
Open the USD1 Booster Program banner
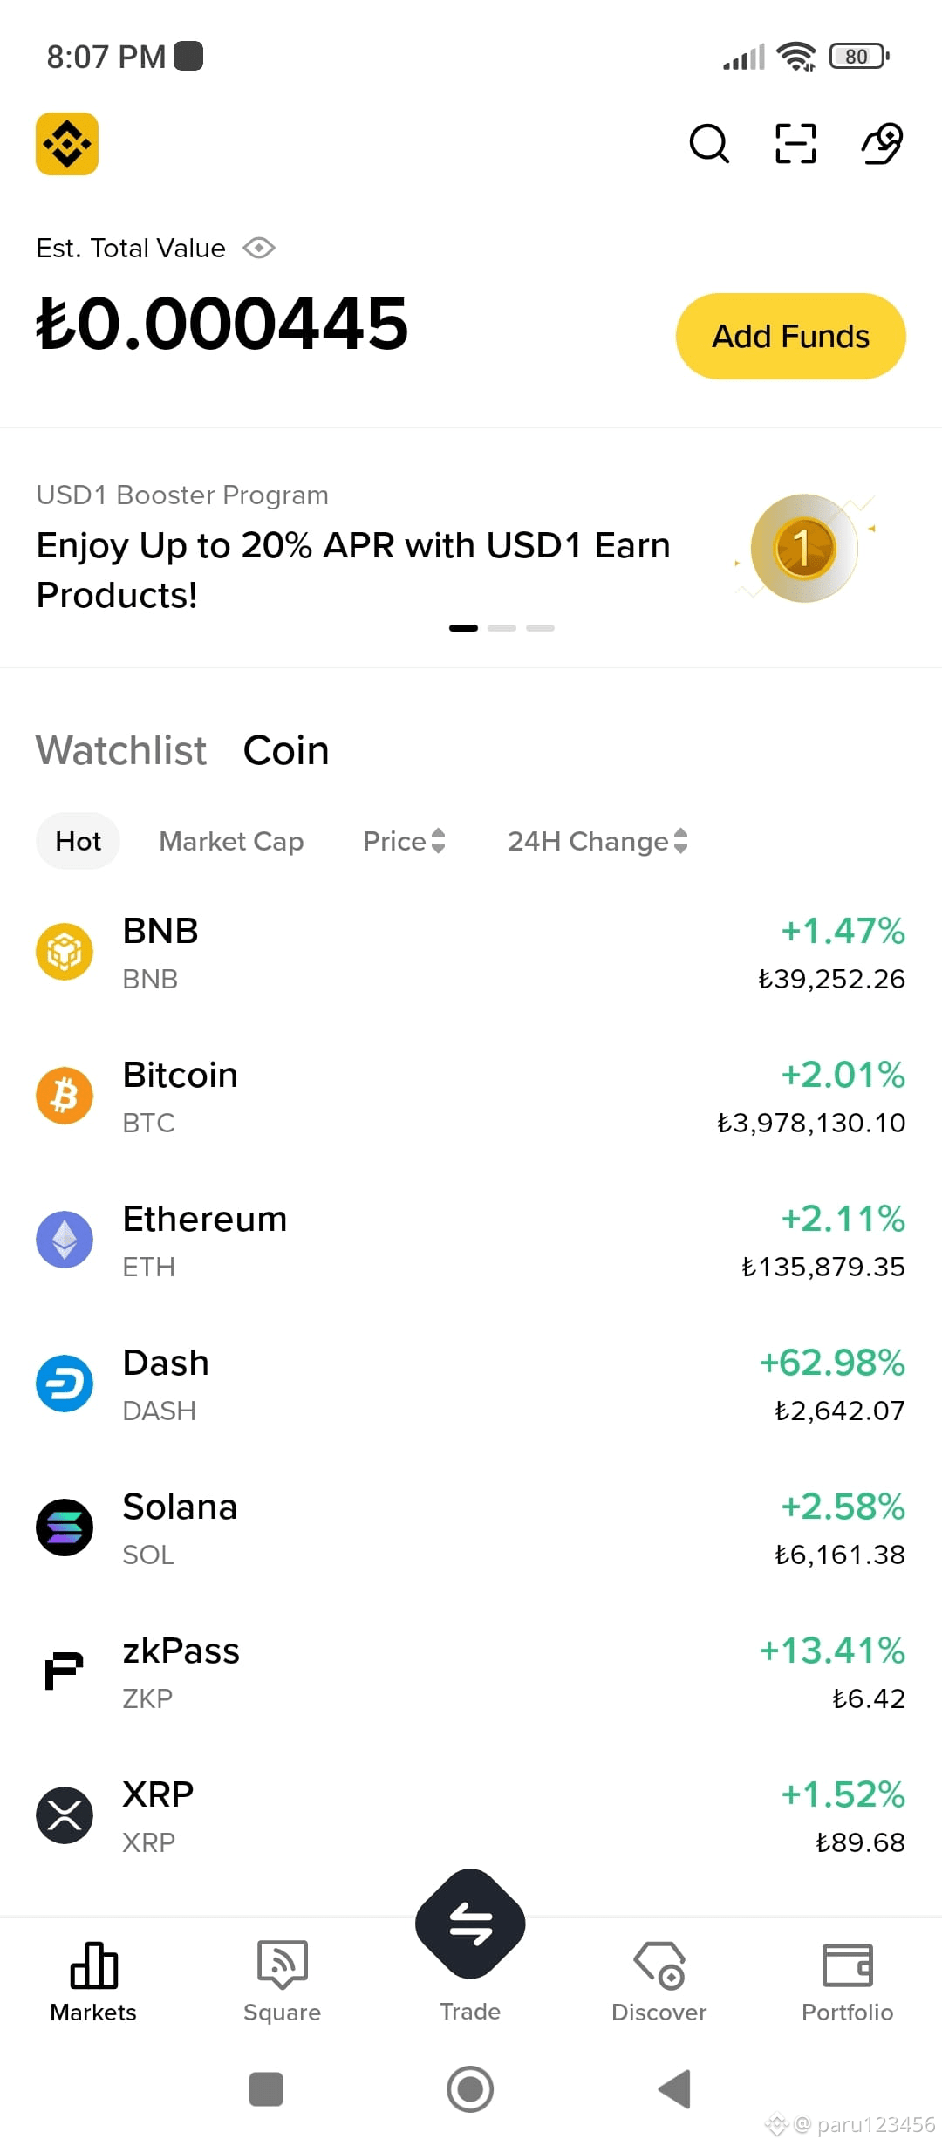[x=471, y=548]
